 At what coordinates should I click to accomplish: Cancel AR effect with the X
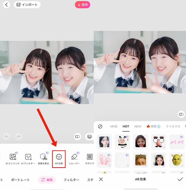coord(101,179)
